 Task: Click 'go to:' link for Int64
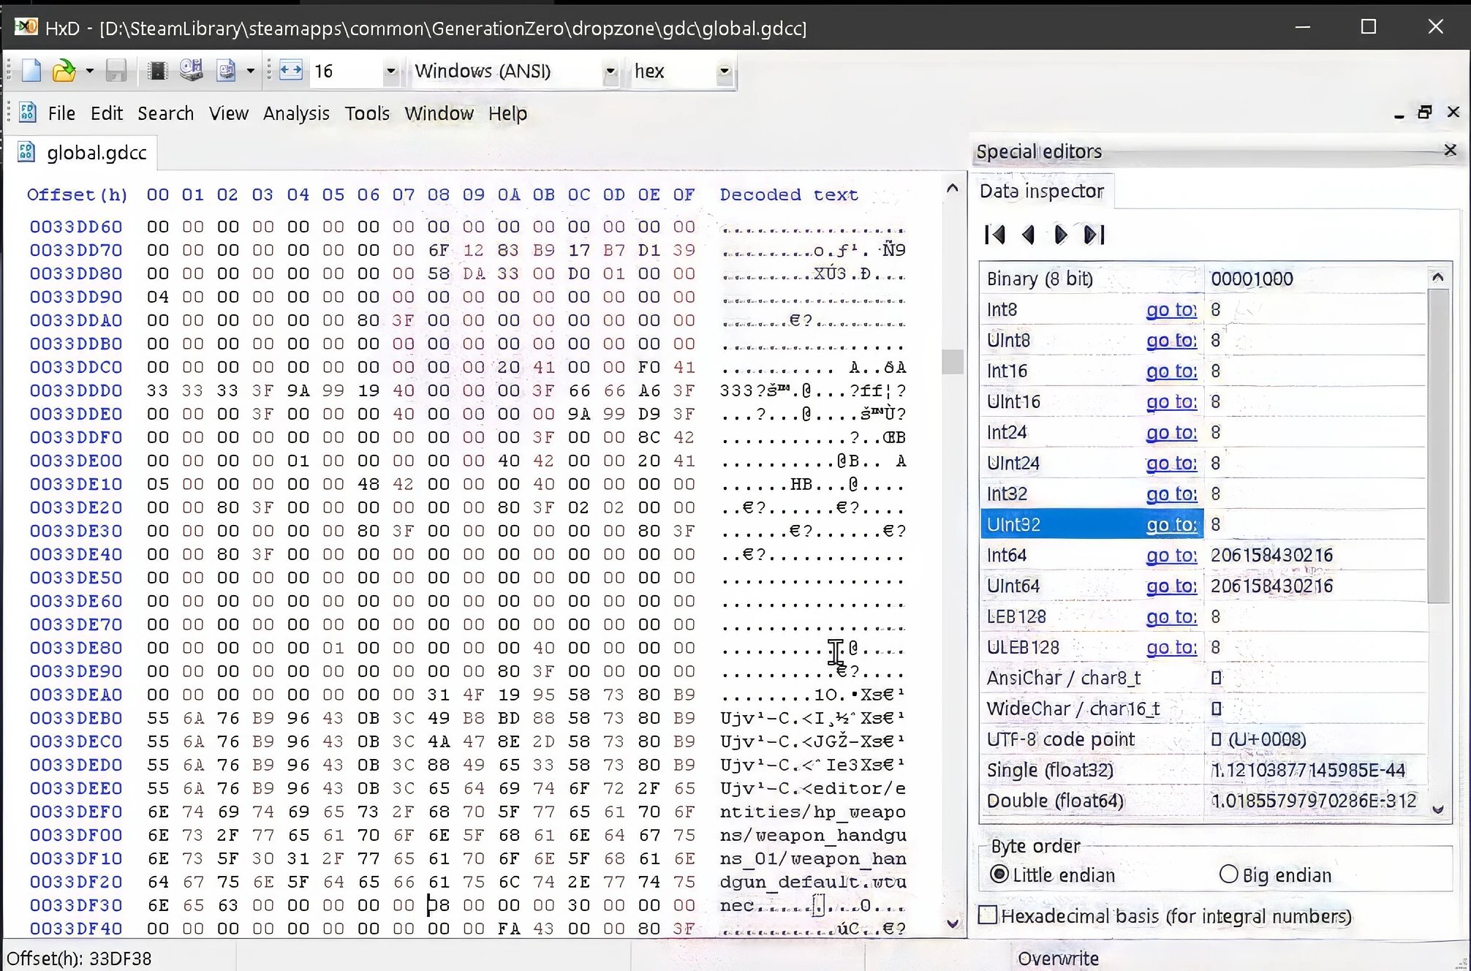tap(1171, 556)
